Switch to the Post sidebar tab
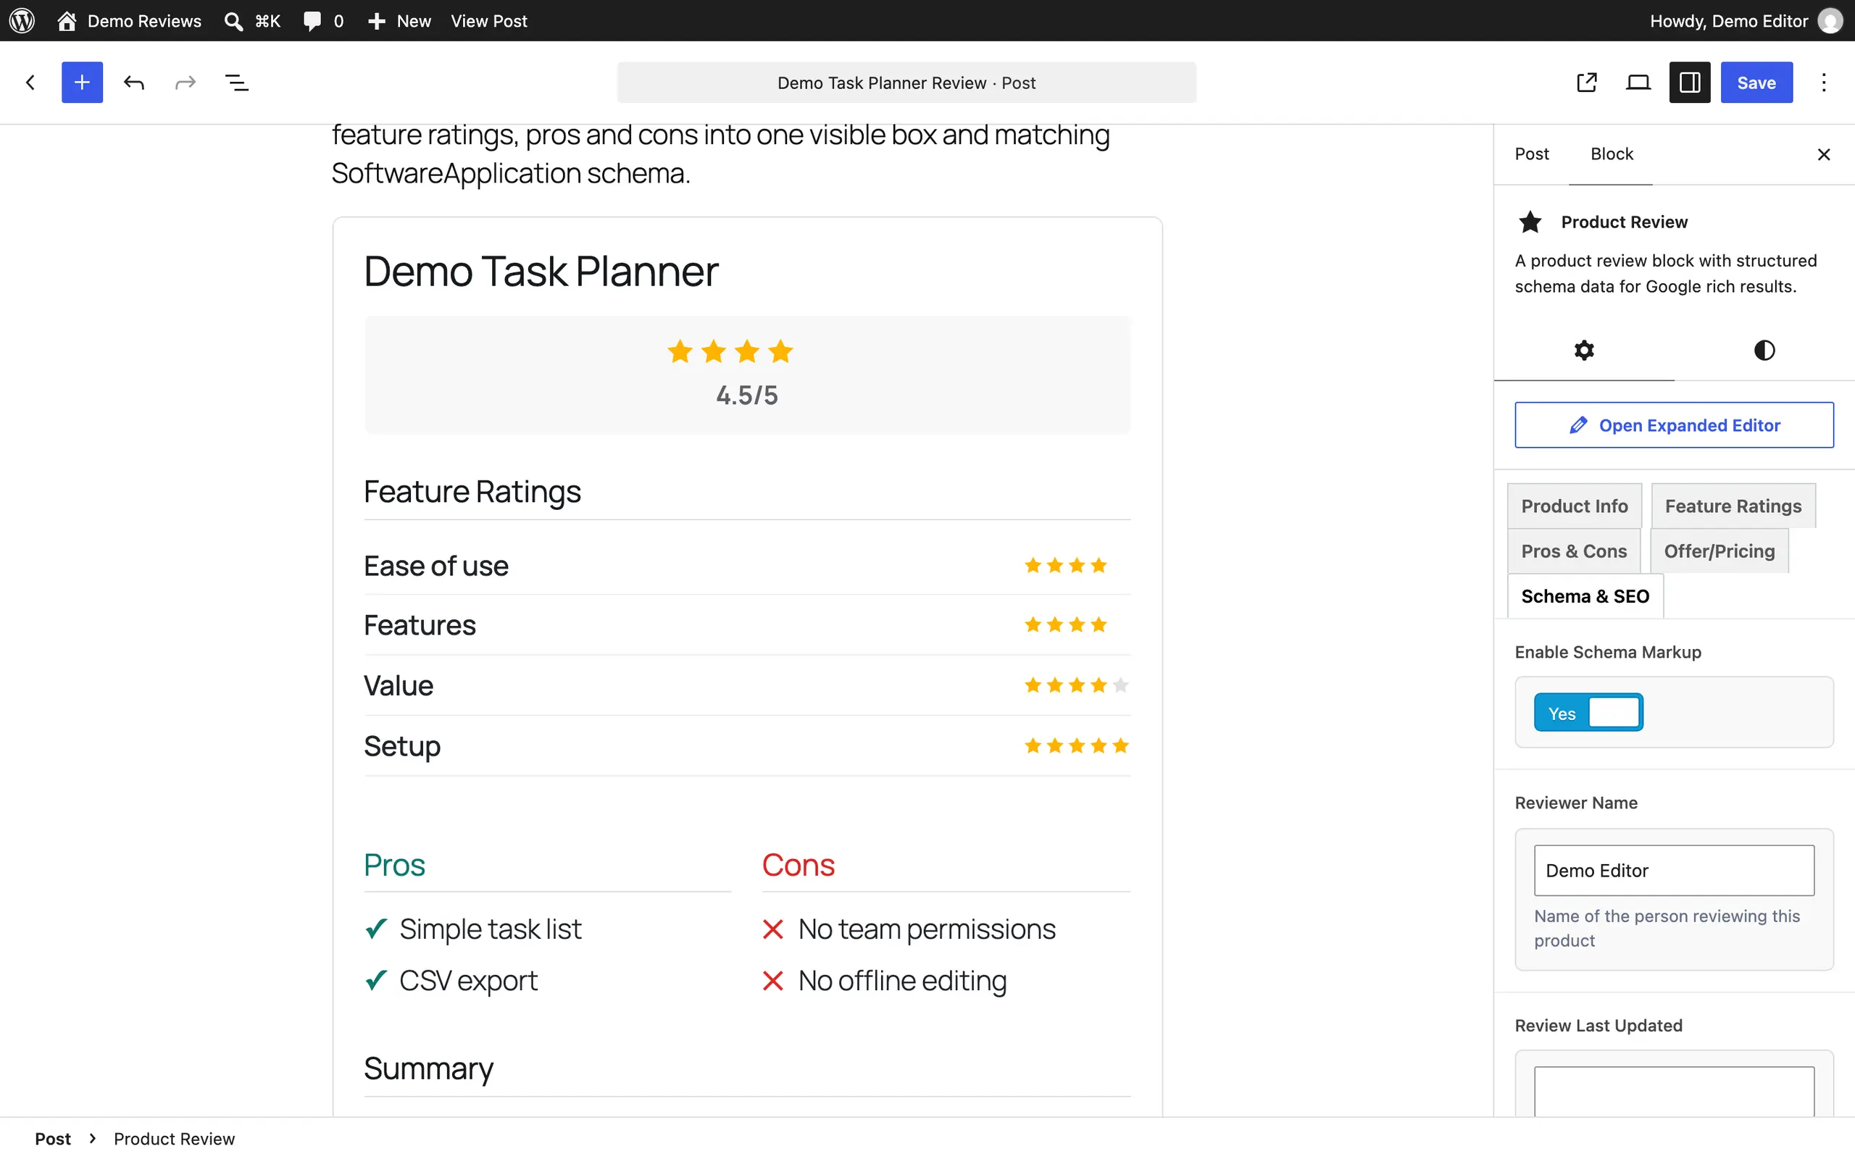This screenshot has width=1855, height=1159. (x=1532, y=154)
